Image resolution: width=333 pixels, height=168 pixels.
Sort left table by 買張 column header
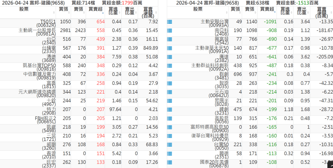coord(64,9)
